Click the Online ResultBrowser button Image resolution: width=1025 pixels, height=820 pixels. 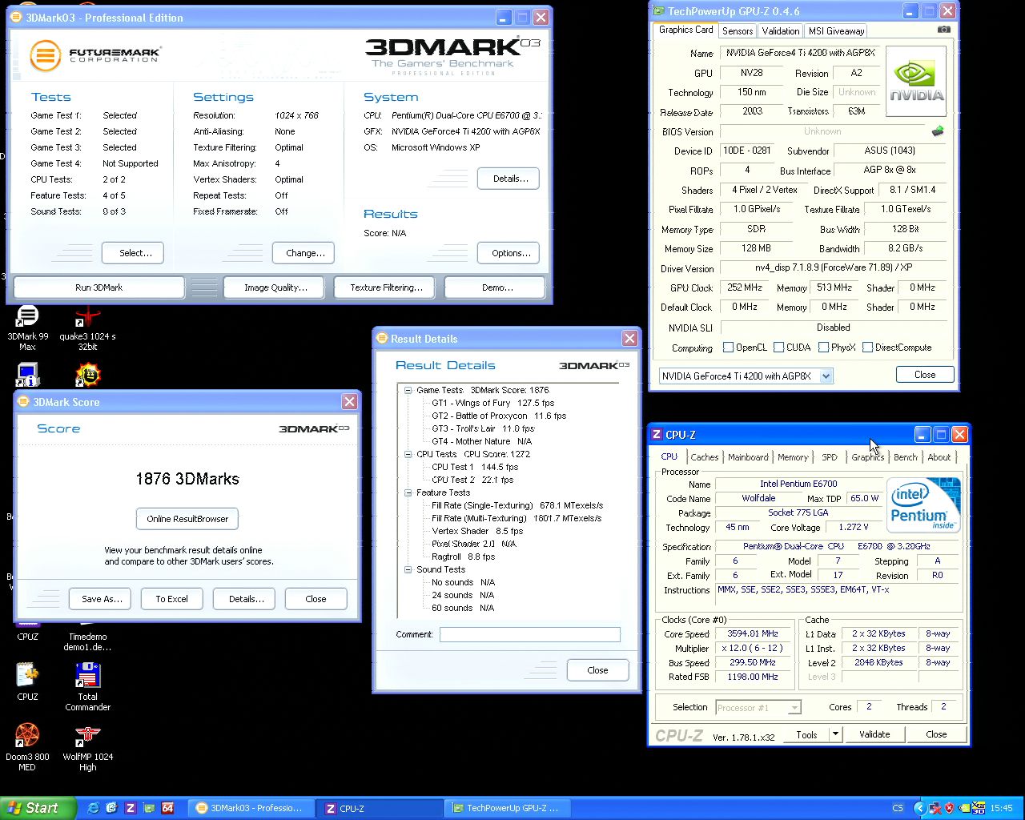pos(187,519)
